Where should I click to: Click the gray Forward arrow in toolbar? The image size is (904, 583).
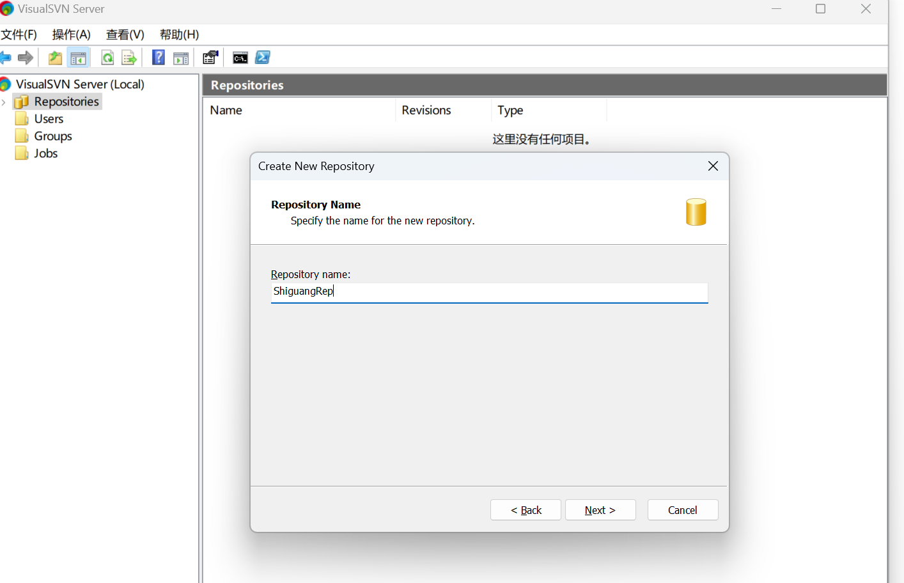coord(26,58)
